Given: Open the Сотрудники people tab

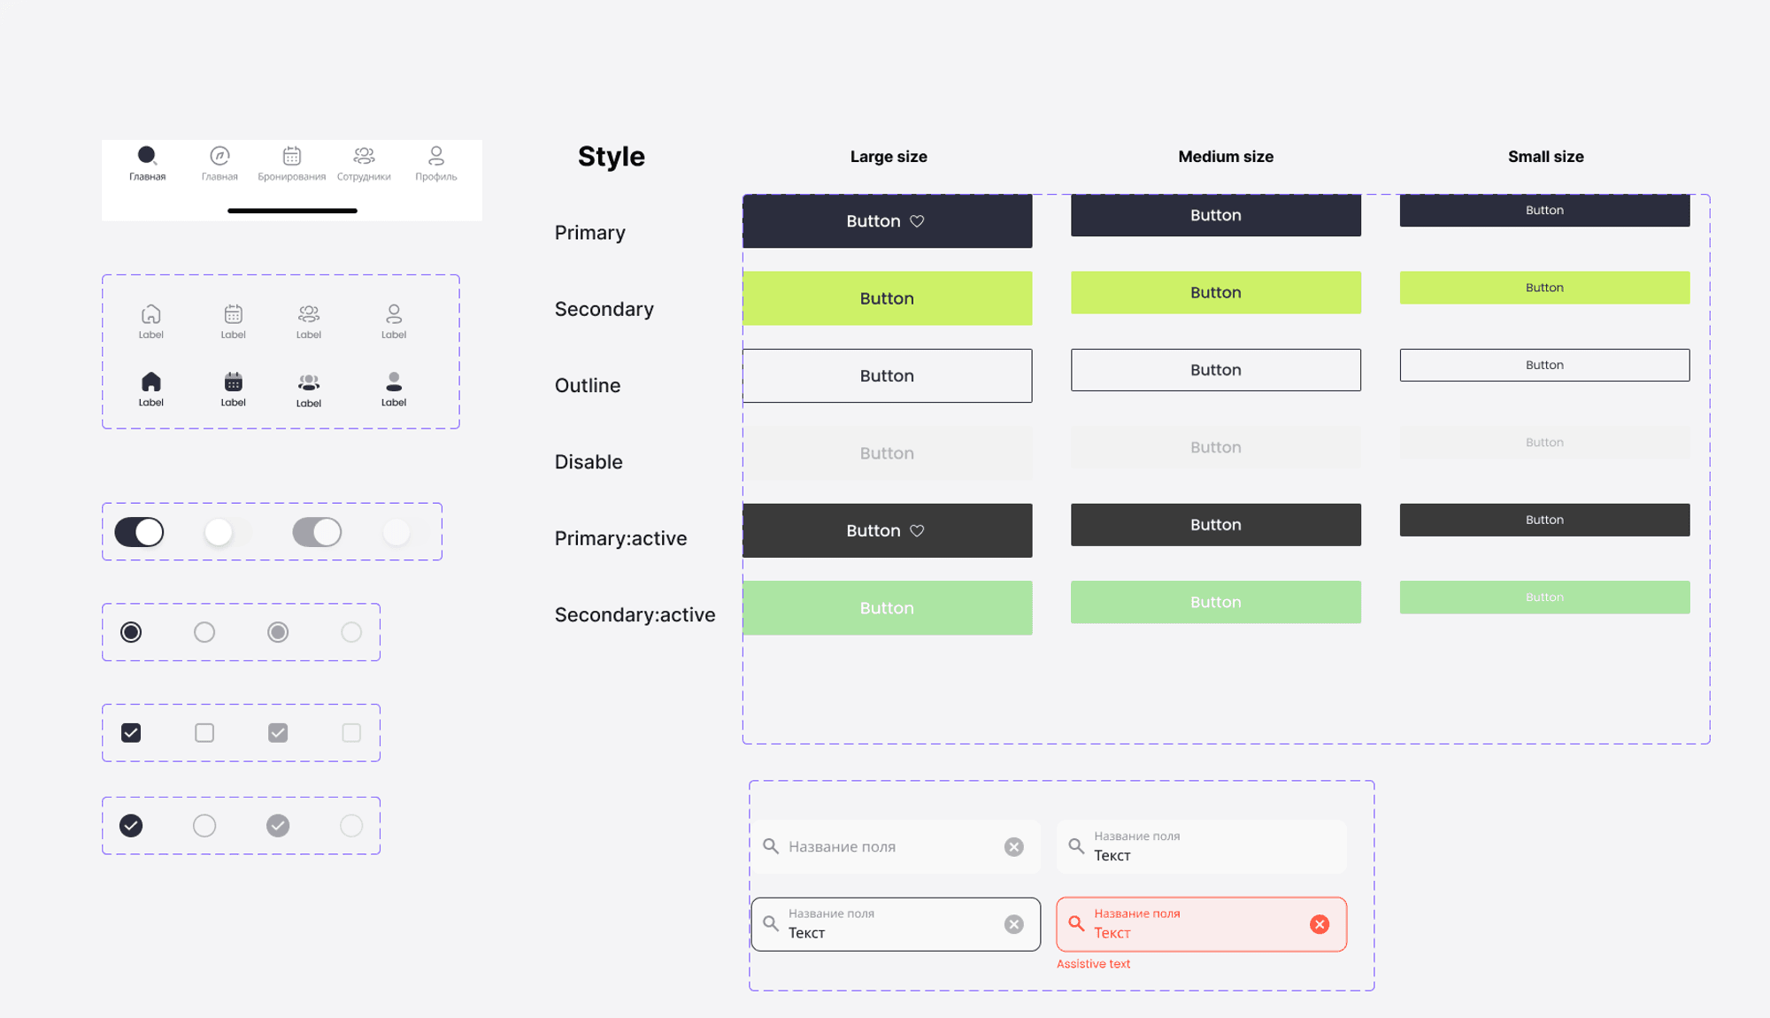Looking at the screenshot, I should point(364,157).
